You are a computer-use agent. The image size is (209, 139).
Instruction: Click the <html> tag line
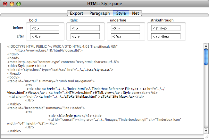[x=13, y=54]
